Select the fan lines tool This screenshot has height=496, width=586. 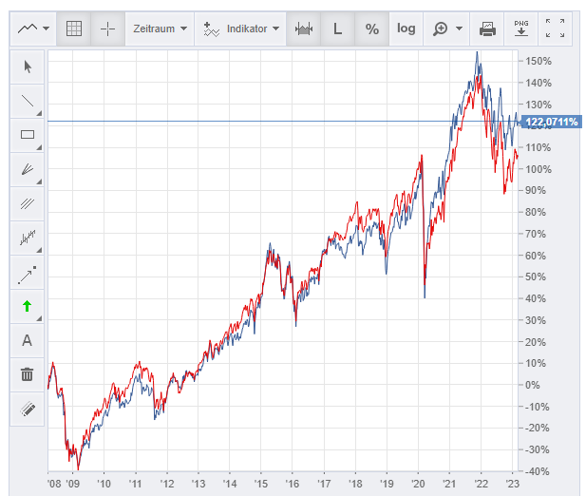tap(28, 169)
